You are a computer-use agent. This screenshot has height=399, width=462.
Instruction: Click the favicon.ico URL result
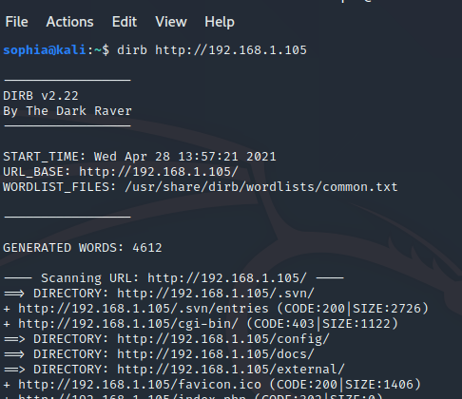(x=140, y=385)
